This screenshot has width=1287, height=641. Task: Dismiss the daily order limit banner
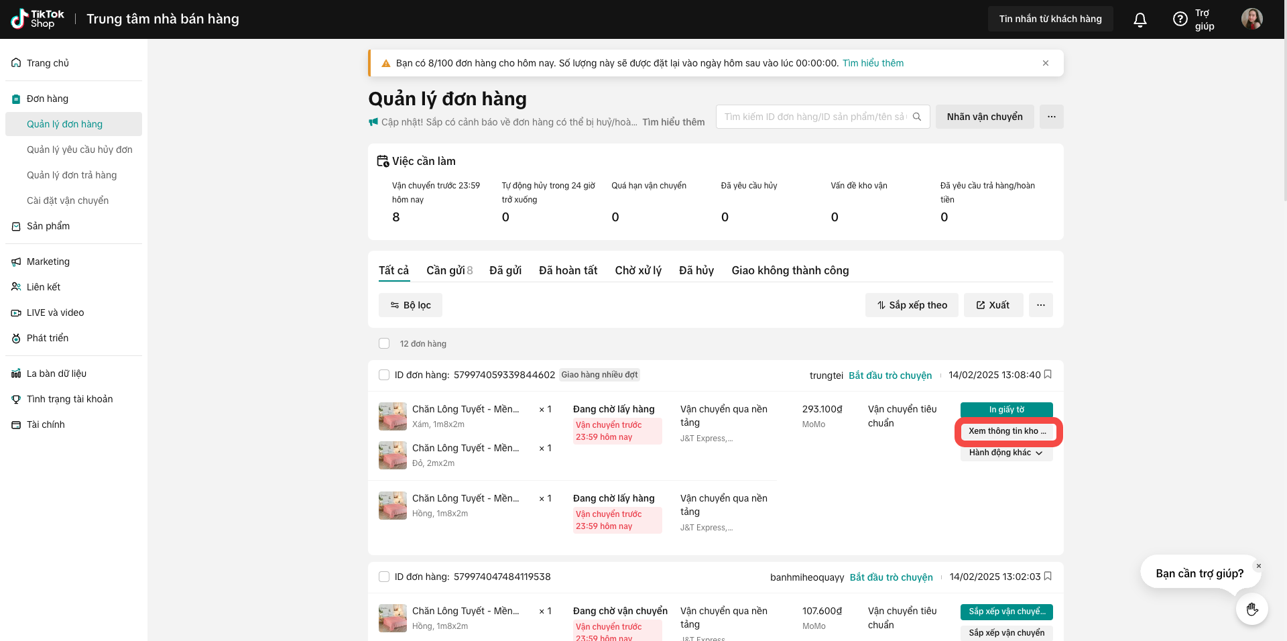tap(1045, 63)
